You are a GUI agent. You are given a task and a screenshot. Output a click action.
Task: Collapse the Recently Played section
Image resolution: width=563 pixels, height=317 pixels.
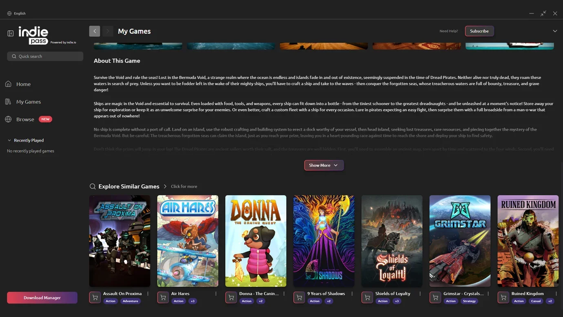point(10,141)
